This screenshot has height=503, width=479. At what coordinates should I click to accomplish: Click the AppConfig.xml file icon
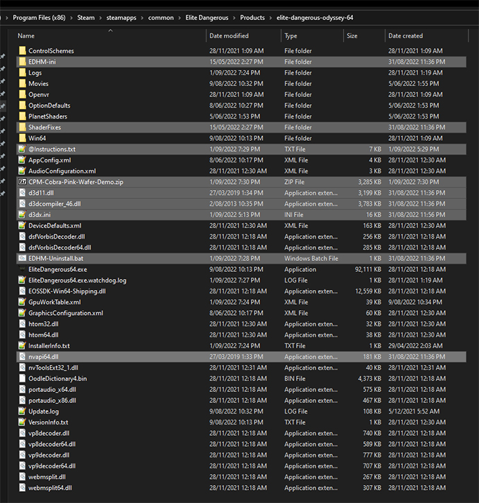tap(22, 160)
